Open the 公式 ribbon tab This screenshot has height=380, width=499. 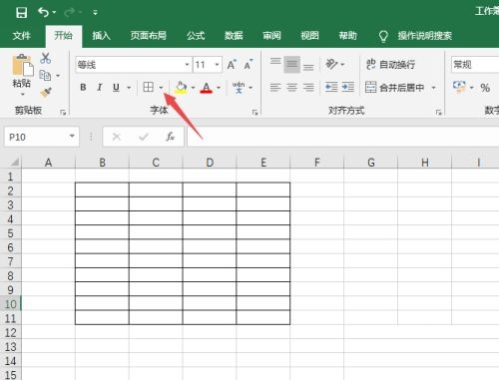tap(196, 36)
